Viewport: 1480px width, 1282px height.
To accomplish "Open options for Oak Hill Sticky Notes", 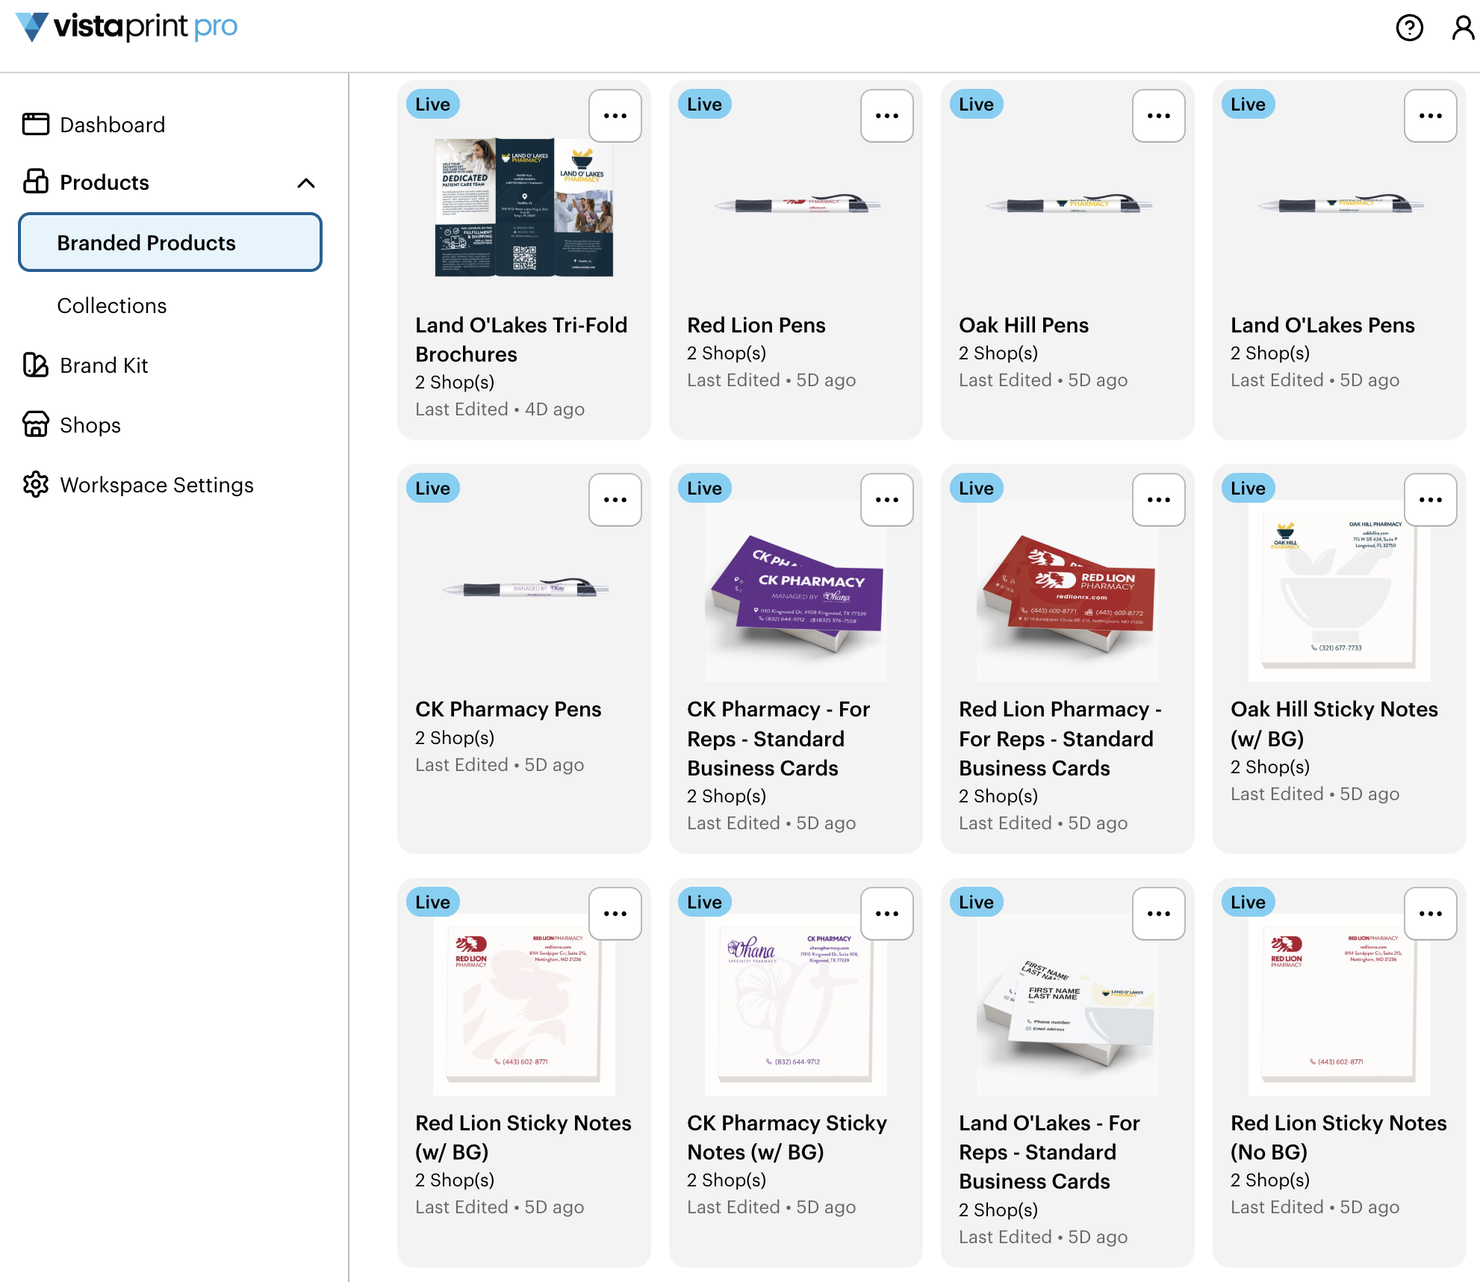I will click(x=1431, y=500).
